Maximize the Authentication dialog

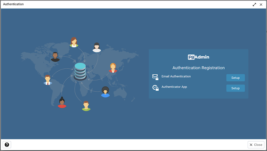pos(254,4)
